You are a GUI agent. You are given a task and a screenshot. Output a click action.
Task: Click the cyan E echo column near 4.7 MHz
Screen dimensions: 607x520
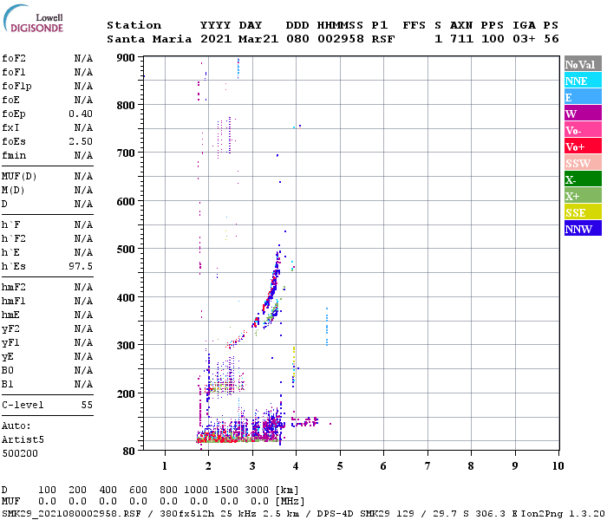pos(327,327)
